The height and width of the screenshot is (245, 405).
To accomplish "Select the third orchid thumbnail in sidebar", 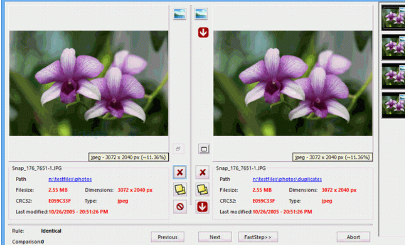I will pos(393,75).
